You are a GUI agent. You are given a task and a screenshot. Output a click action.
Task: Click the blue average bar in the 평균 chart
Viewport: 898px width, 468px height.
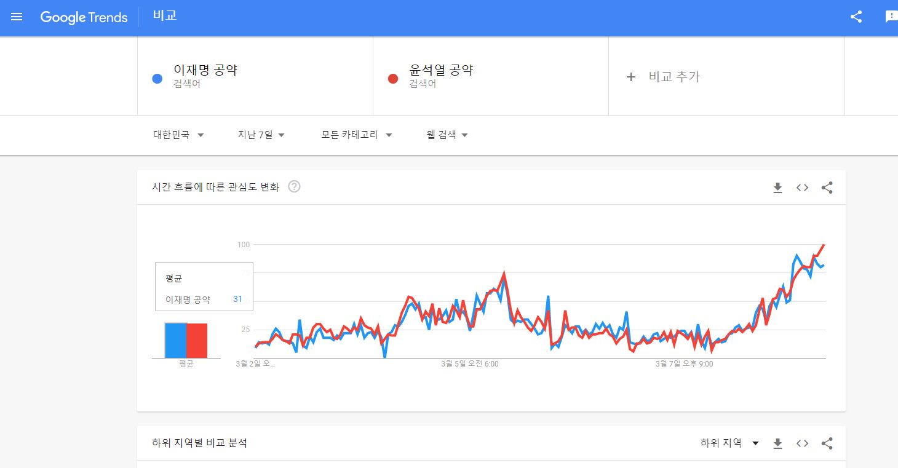point(175,340)
